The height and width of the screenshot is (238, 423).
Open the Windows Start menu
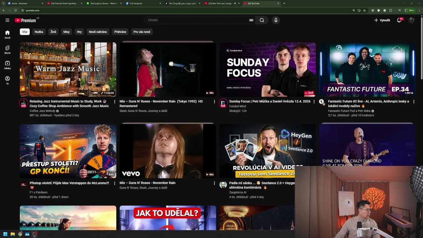coord(5,234)
